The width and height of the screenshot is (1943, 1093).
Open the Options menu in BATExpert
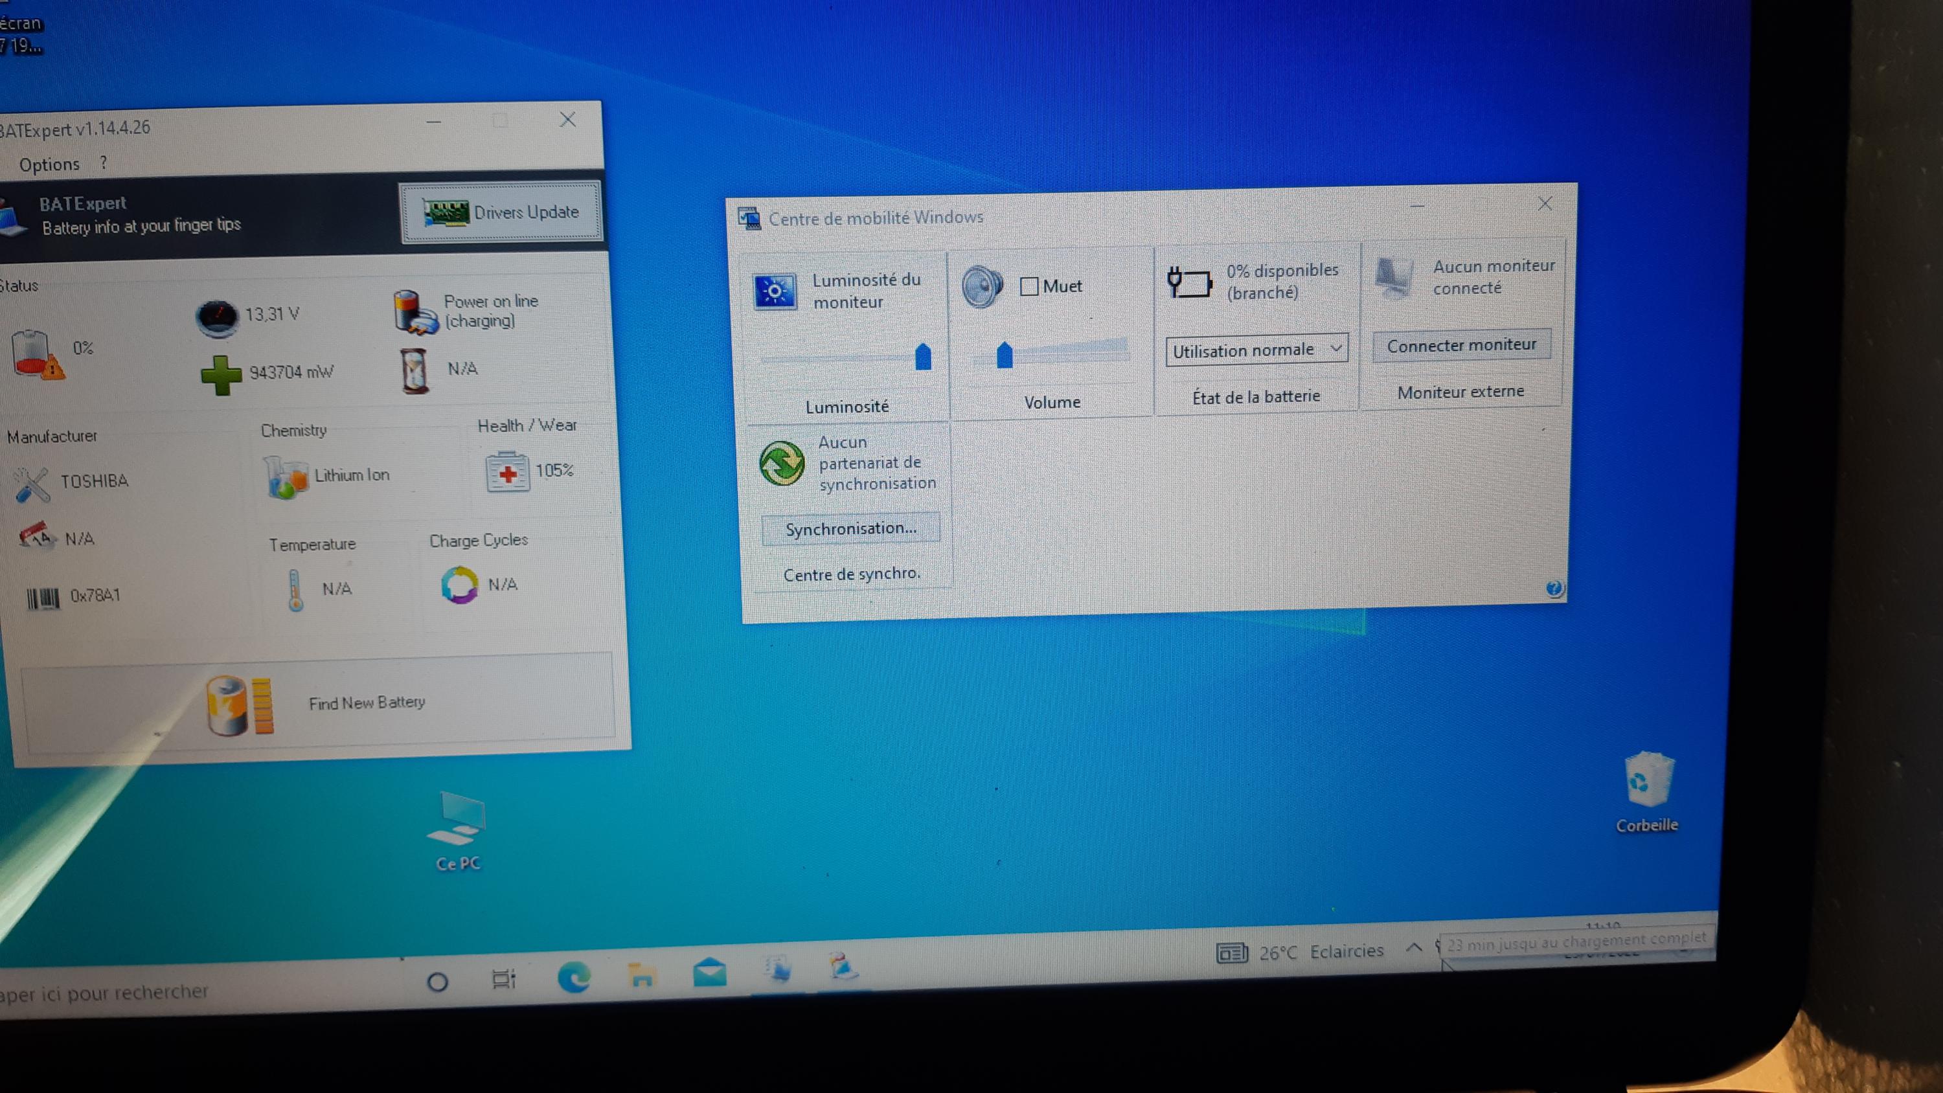click(x=49, y=164)
